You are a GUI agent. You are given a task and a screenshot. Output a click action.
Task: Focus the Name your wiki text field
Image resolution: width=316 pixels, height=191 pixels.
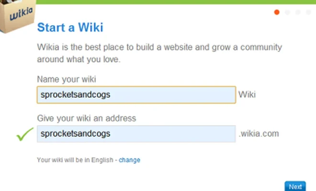pyautogui.click(x=136, y=95)
